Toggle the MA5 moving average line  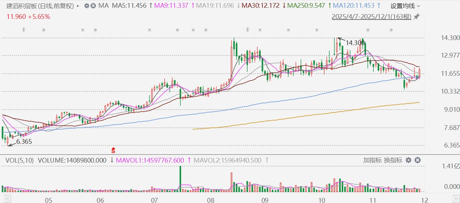click(129, 6)
